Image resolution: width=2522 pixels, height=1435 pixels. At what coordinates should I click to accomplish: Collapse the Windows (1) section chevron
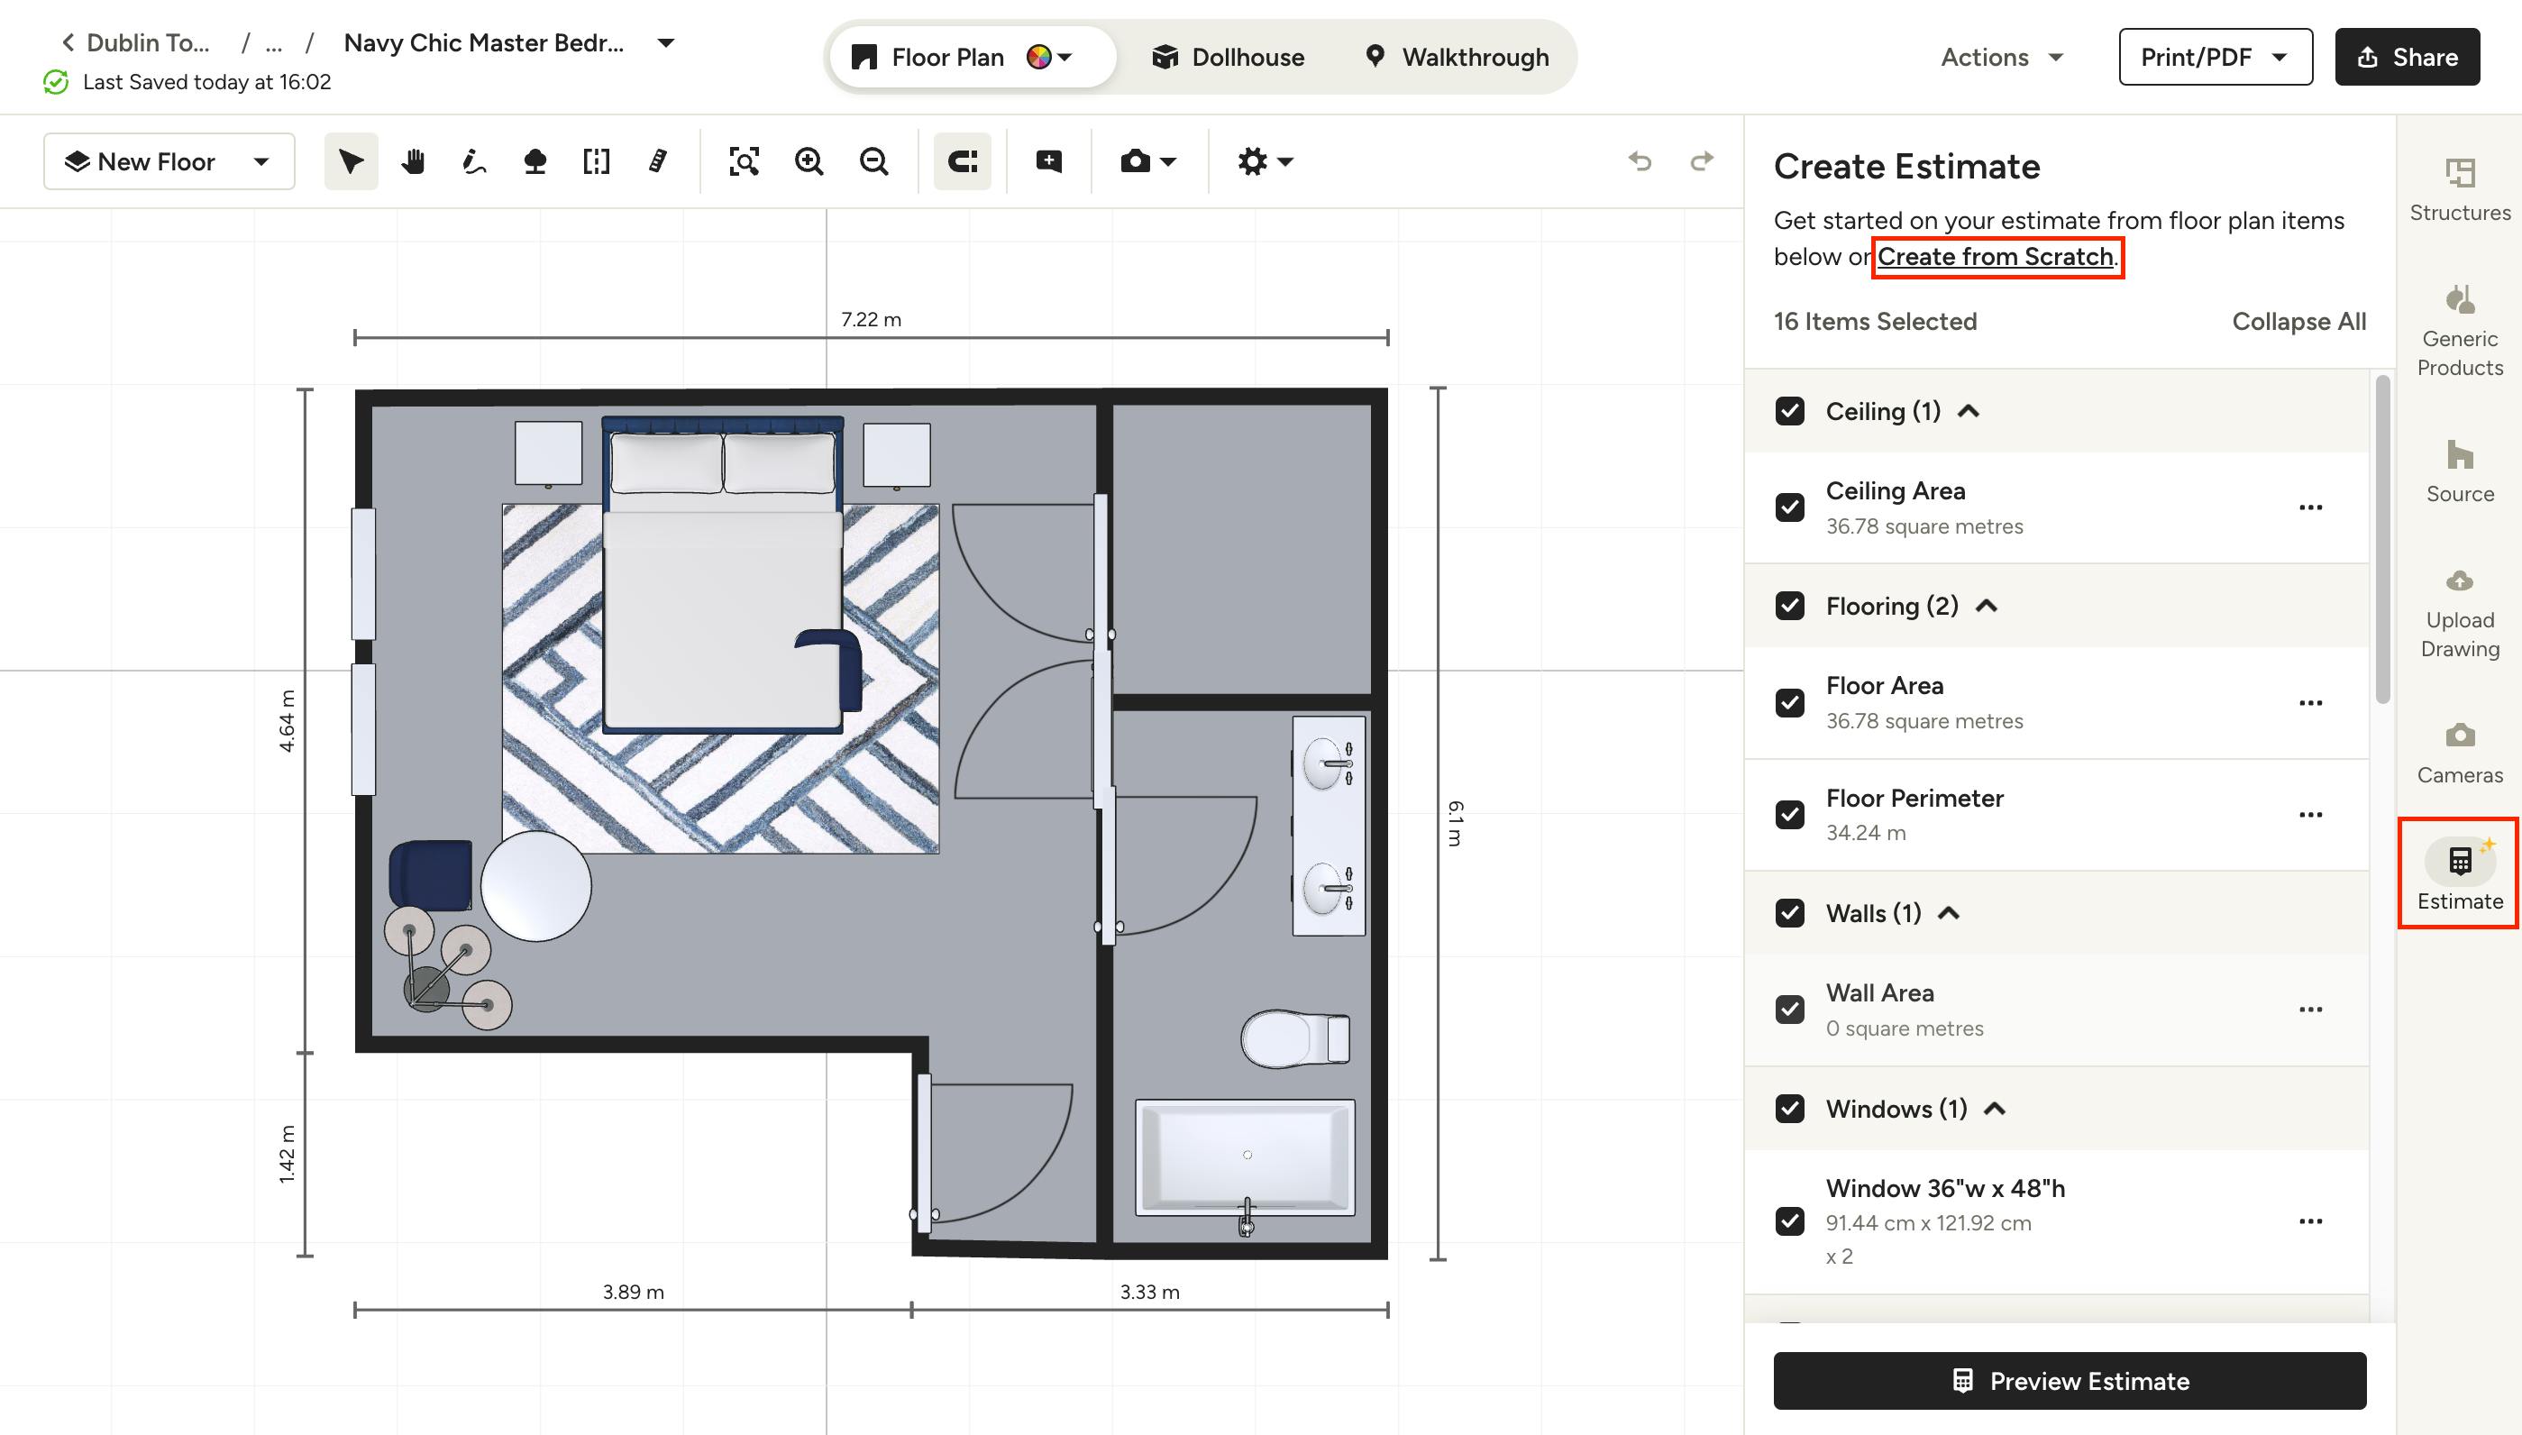tap(1995, 1109)
